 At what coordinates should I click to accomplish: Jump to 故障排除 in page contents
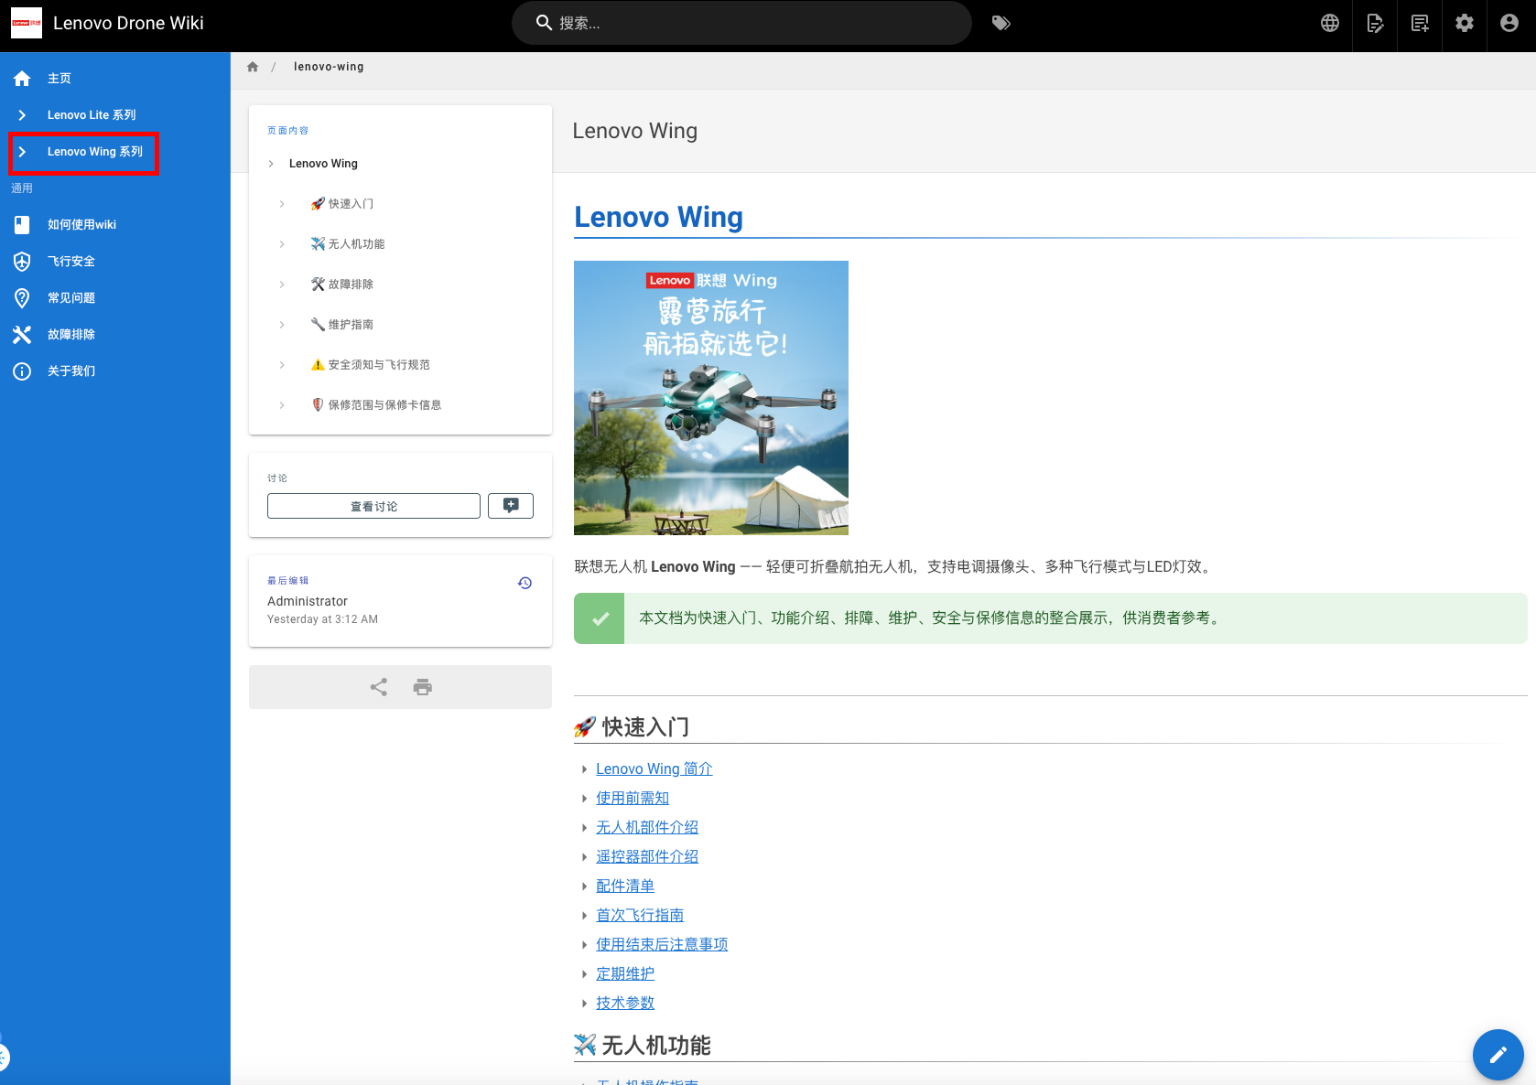[x=342, y=285]
